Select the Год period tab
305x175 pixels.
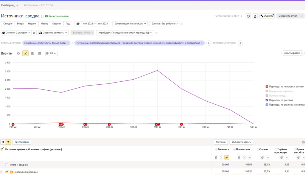click(x=68, y=24)
